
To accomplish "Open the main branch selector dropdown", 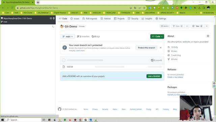I will point(67,37).
